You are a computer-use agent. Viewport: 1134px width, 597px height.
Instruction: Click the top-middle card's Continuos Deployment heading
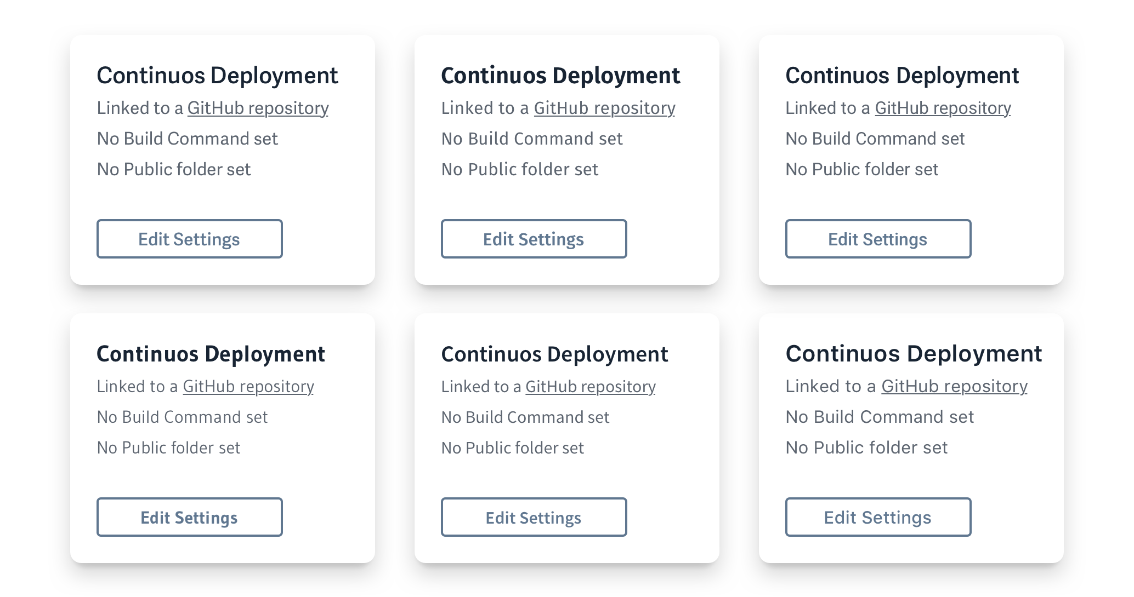click(x=560, y=76)
